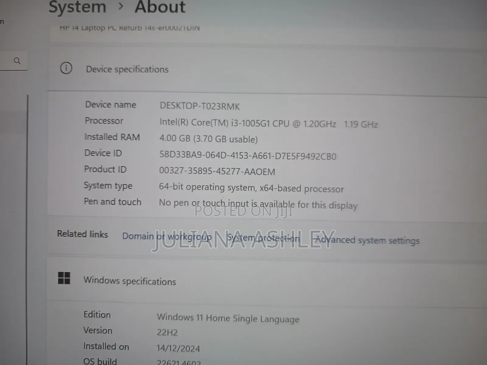Click the Installed RAM label
This screenshot has width=487, height=365.
[112, 137]
